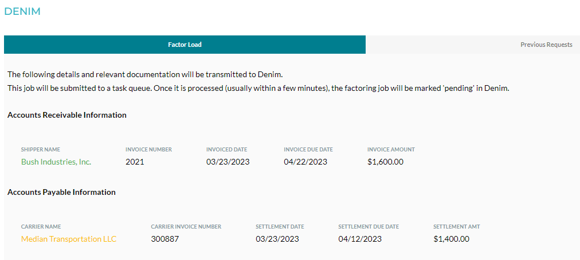Select settlement date 03/23/2023 value
Viewport: 580px width, 260px height.
pyautogui.click(x=277, y=239)
